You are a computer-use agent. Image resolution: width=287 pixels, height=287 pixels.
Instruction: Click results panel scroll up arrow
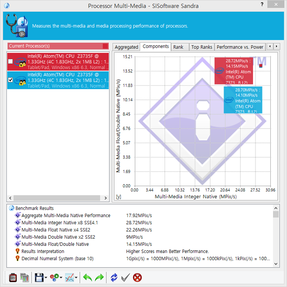pos(276,208)
